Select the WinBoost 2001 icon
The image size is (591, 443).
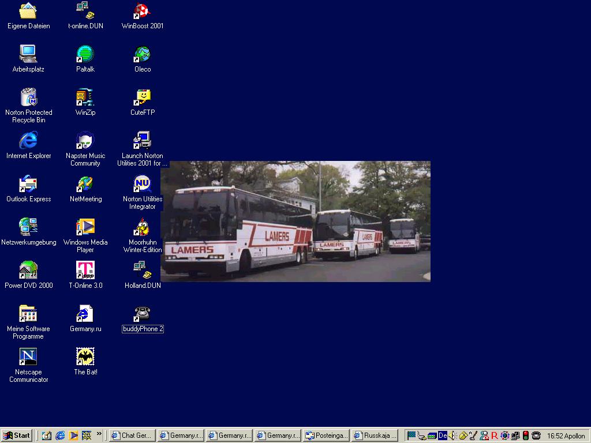click(x=142, y=10)
